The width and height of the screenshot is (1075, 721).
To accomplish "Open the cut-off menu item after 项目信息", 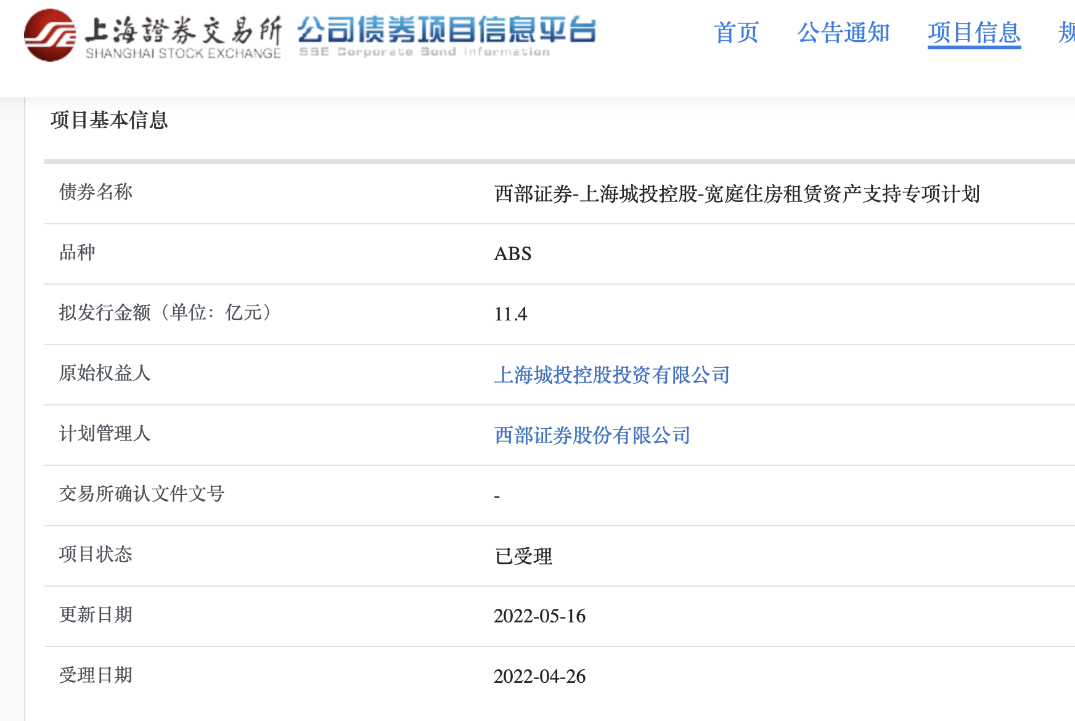I will coord(1067,32).
